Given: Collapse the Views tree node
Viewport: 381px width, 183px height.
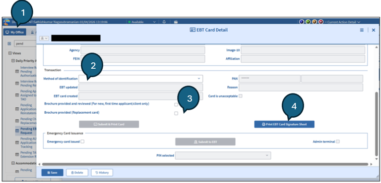Looking at the screenshot, I should (10, 53).
